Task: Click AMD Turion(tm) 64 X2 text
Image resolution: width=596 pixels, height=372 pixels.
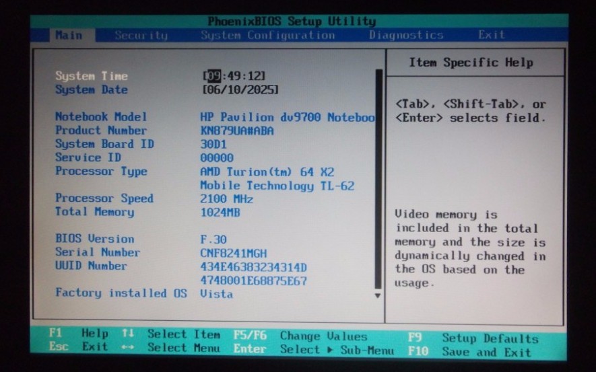Action: [x=267, y=172]
